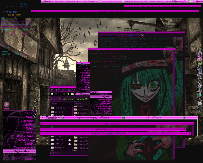Open File menu in file manager

click(53, 90)
